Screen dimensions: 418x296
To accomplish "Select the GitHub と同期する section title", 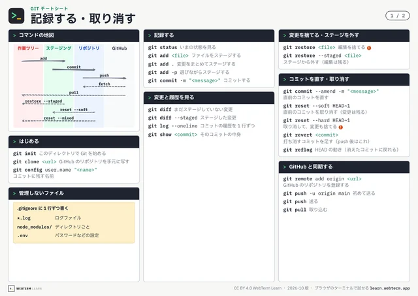I will pyautogui.click(x=311, y=167).
